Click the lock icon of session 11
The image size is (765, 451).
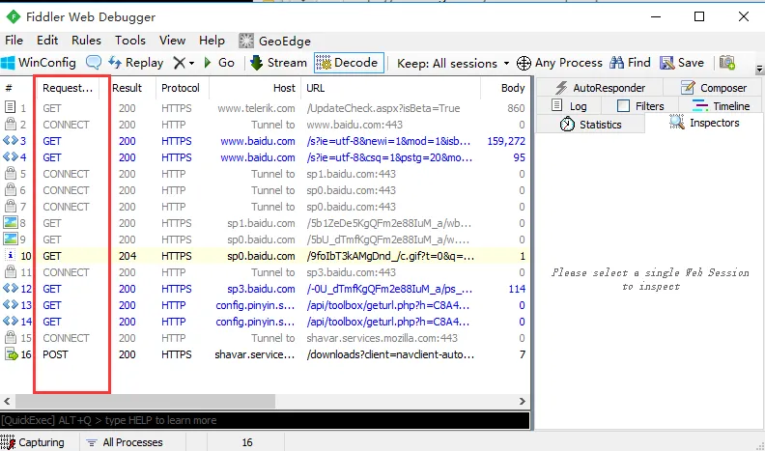click(x=10, y=271)
